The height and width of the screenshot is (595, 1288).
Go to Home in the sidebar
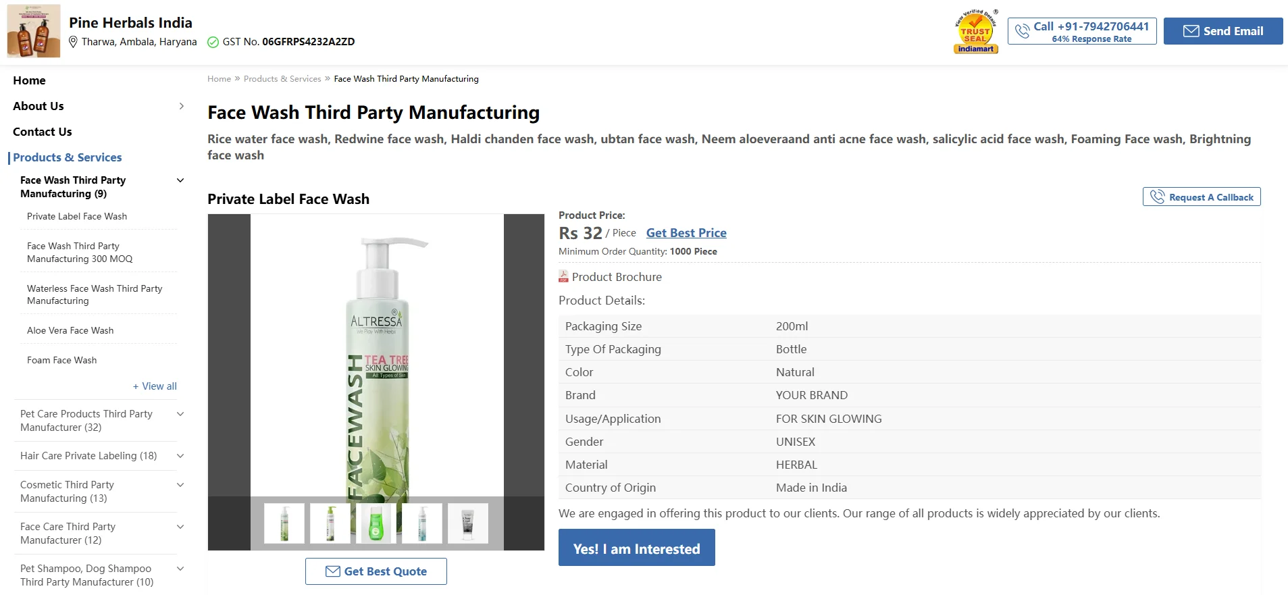pos(29,80)
